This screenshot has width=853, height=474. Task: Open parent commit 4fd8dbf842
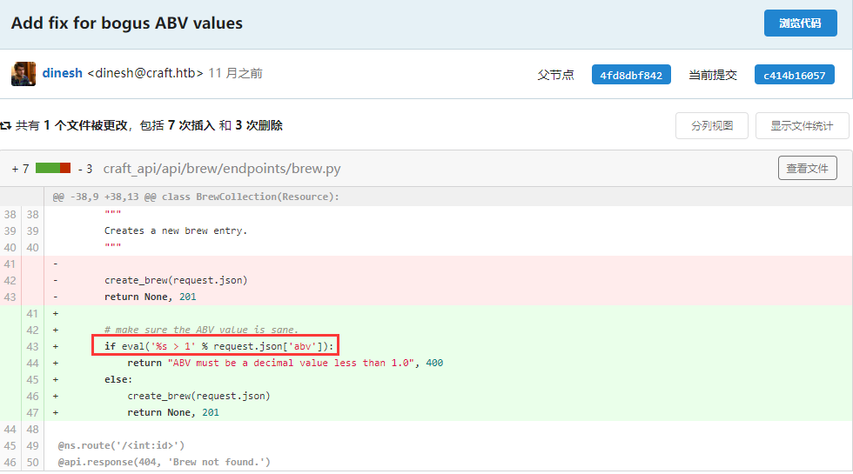(x=631, y=75)
